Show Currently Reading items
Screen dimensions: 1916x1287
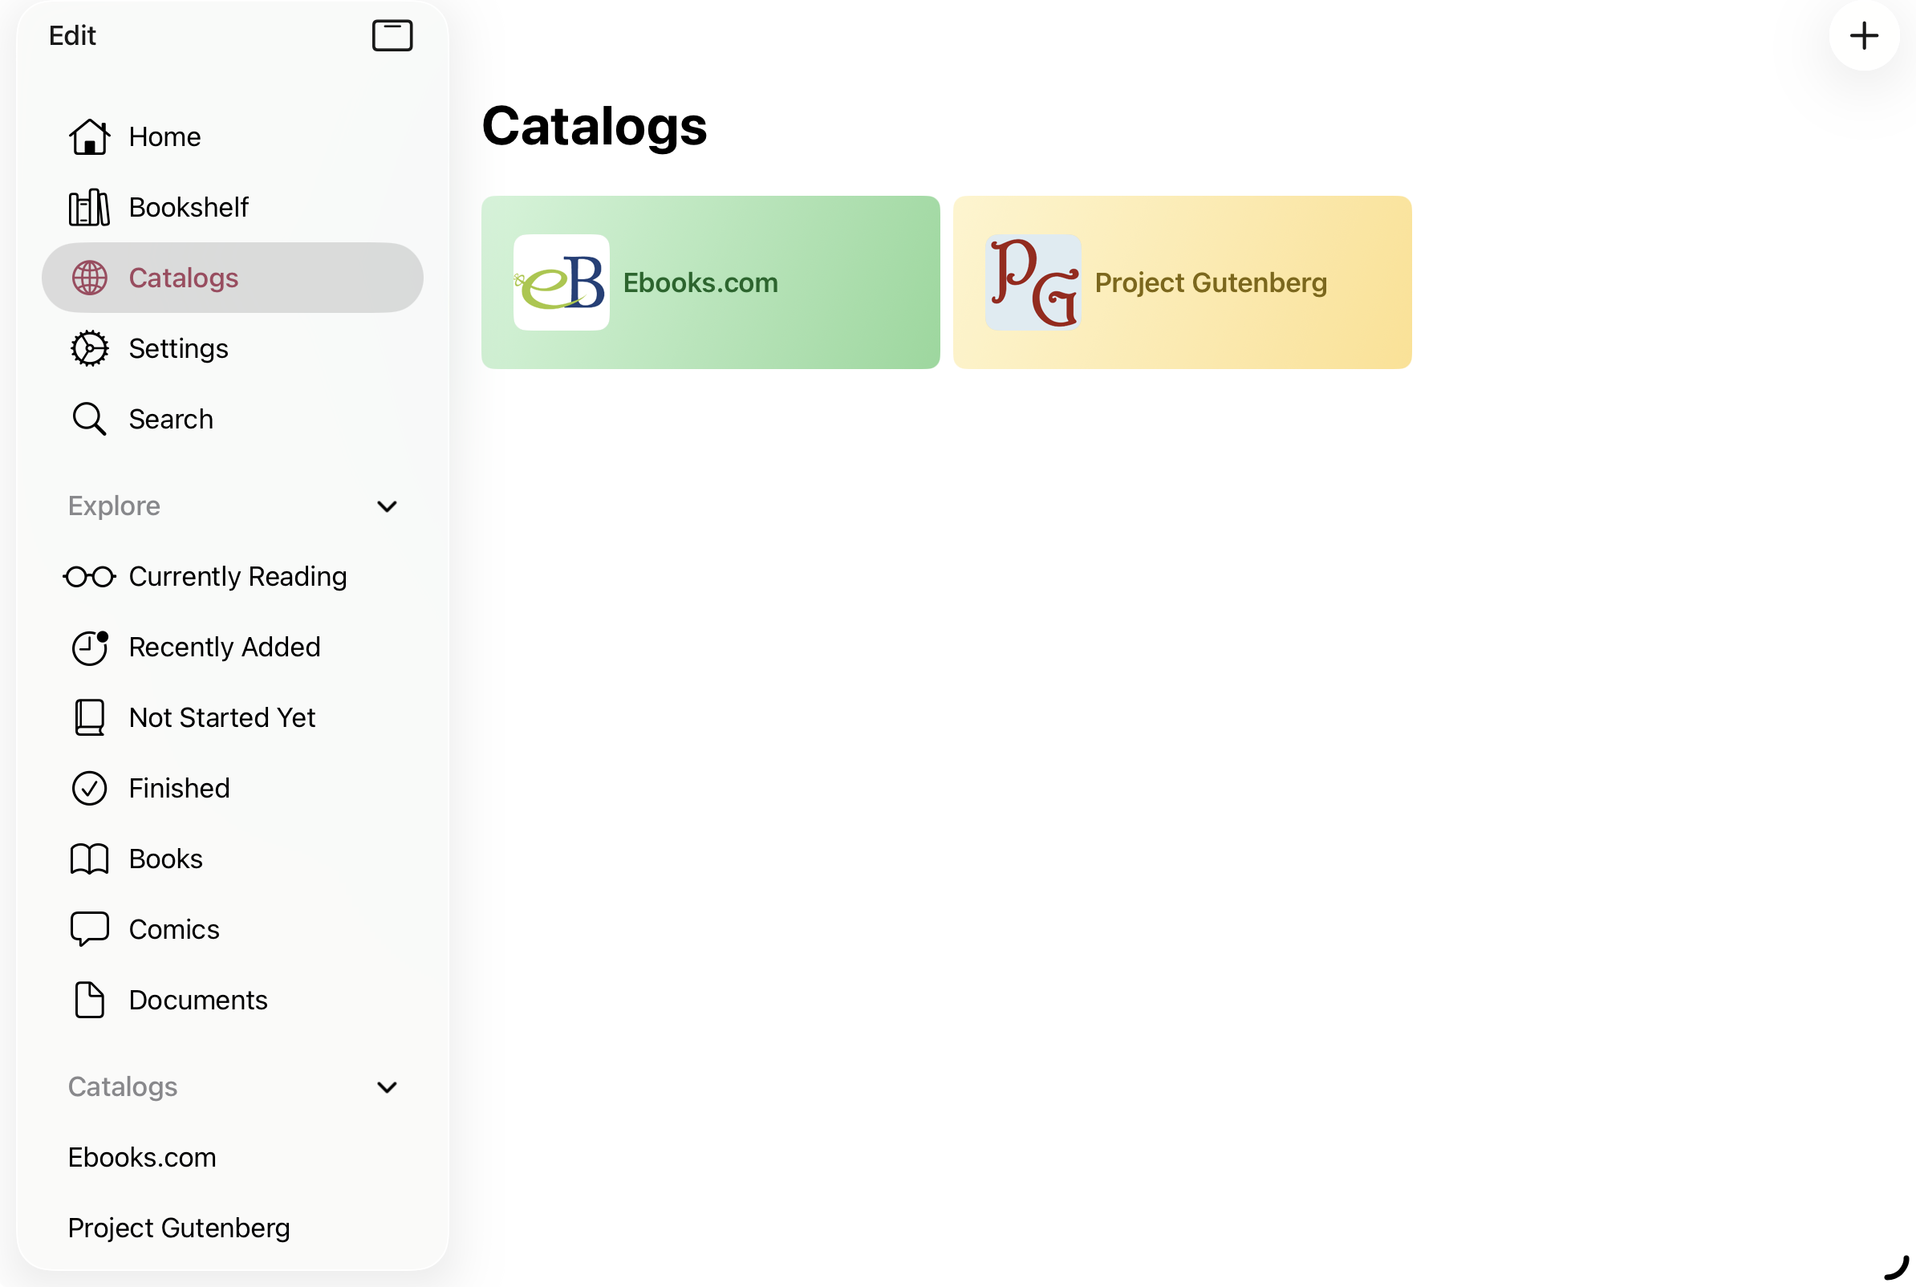[232, 577]
